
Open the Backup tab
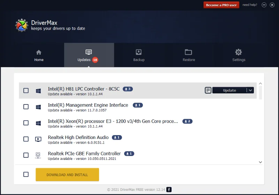pos(139,55)
